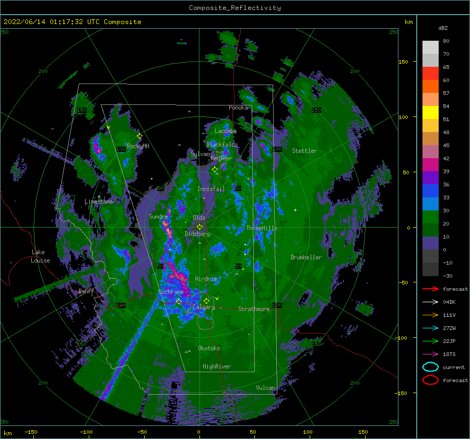Click the Banff label
Screen dimensions: 470x439
[86, 291]
